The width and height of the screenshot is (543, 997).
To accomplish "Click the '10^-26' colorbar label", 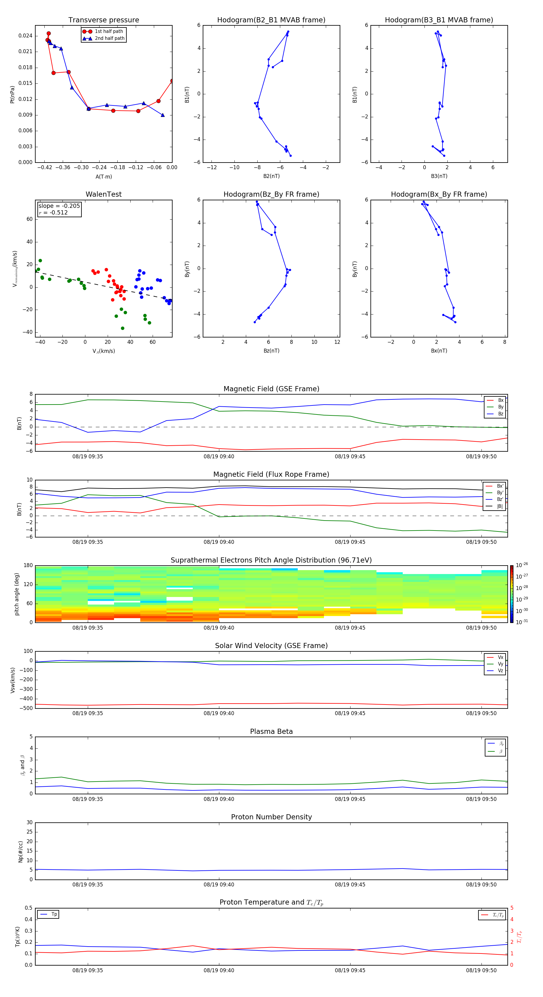I will tap(522, 565).
